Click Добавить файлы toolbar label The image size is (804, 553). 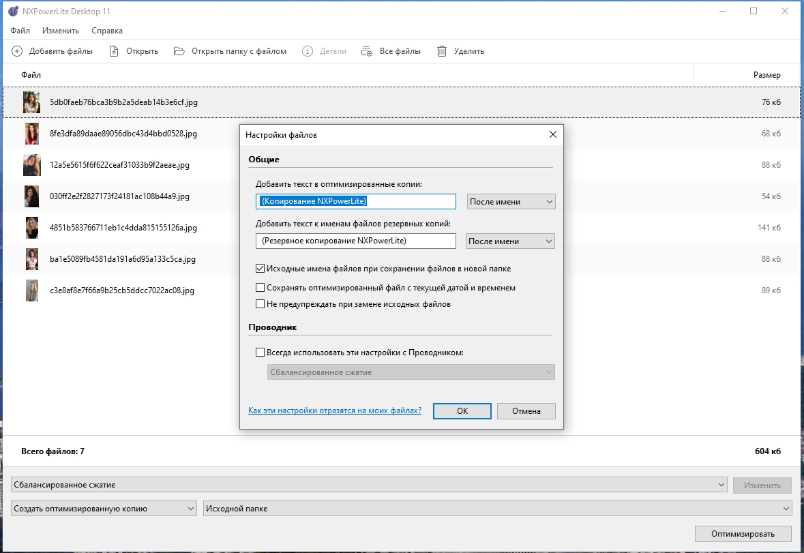click(61, 51)
